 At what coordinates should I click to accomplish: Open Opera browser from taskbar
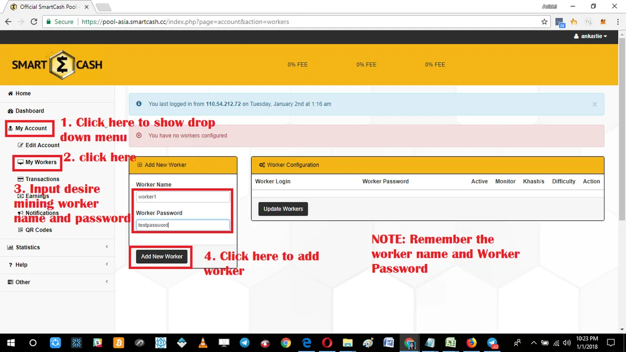(327, 342)
